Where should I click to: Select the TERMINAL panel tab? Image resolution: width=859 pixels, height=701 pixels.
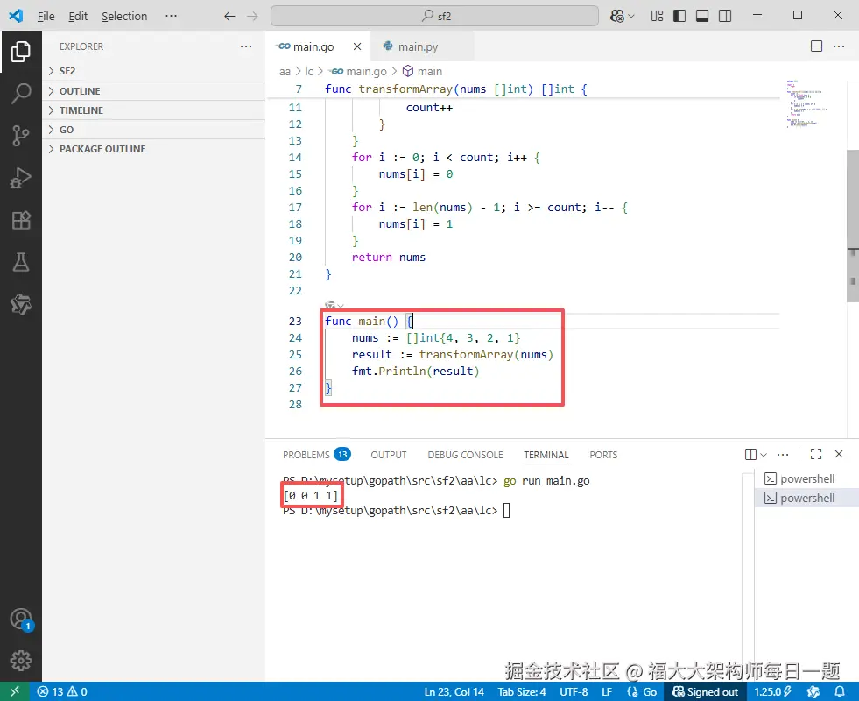[x=546, y=455]
